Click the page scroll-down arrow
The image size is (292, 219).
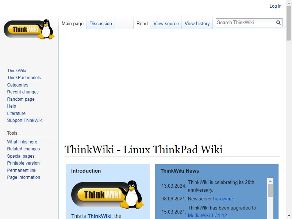point(289,216)
